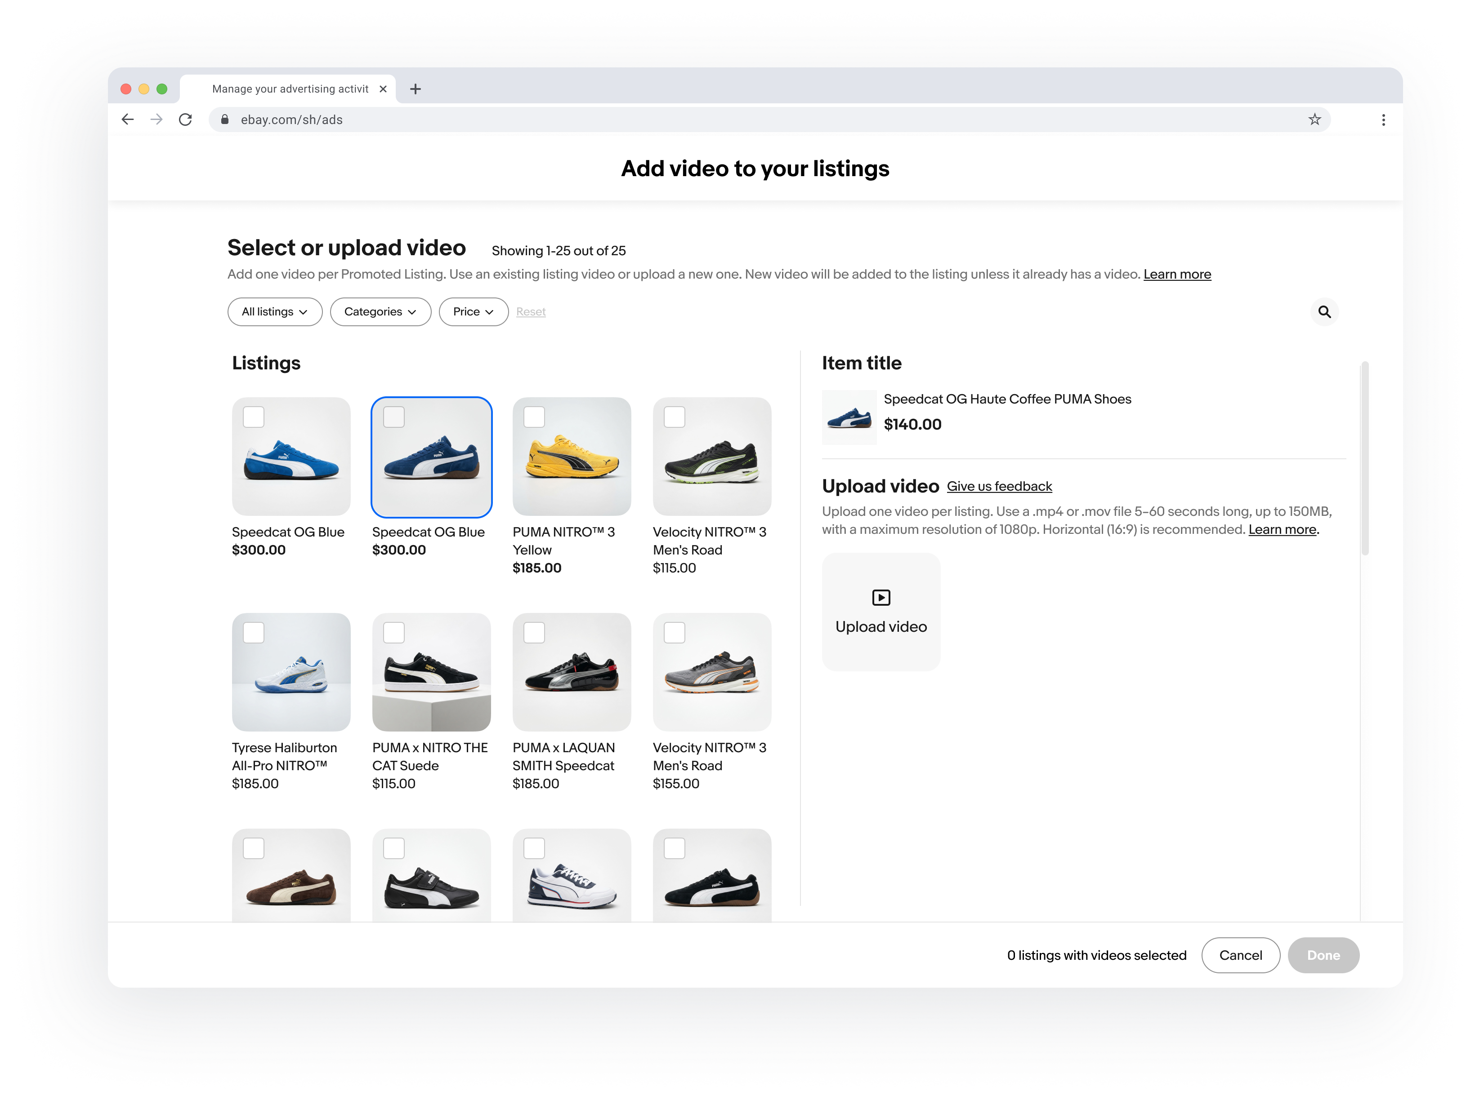This screenshot has width=1475, height=1100.
Task: Close the Manage your advertising tab
Action: click(383, 89)
